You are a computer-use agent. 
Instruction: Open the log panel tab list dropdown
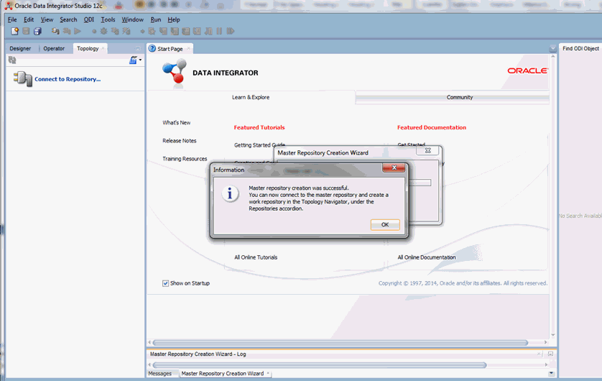pyautogui.click(x=551, y=373)
